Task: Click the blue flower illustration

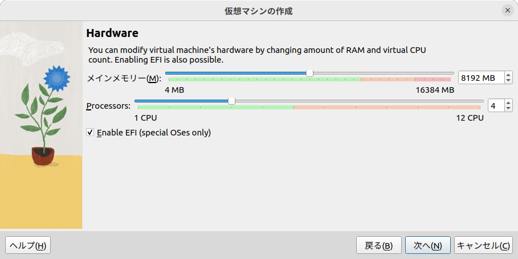Action: tap(57, 79)
